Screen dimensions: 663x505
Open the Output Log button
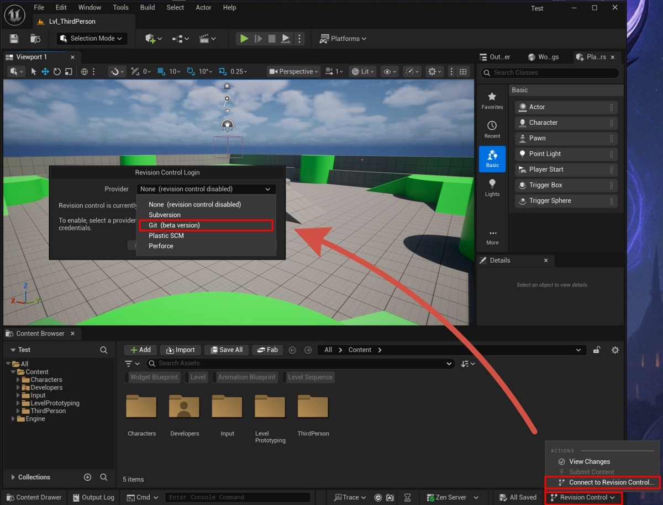pyautogui.click(x=93, y=497)
